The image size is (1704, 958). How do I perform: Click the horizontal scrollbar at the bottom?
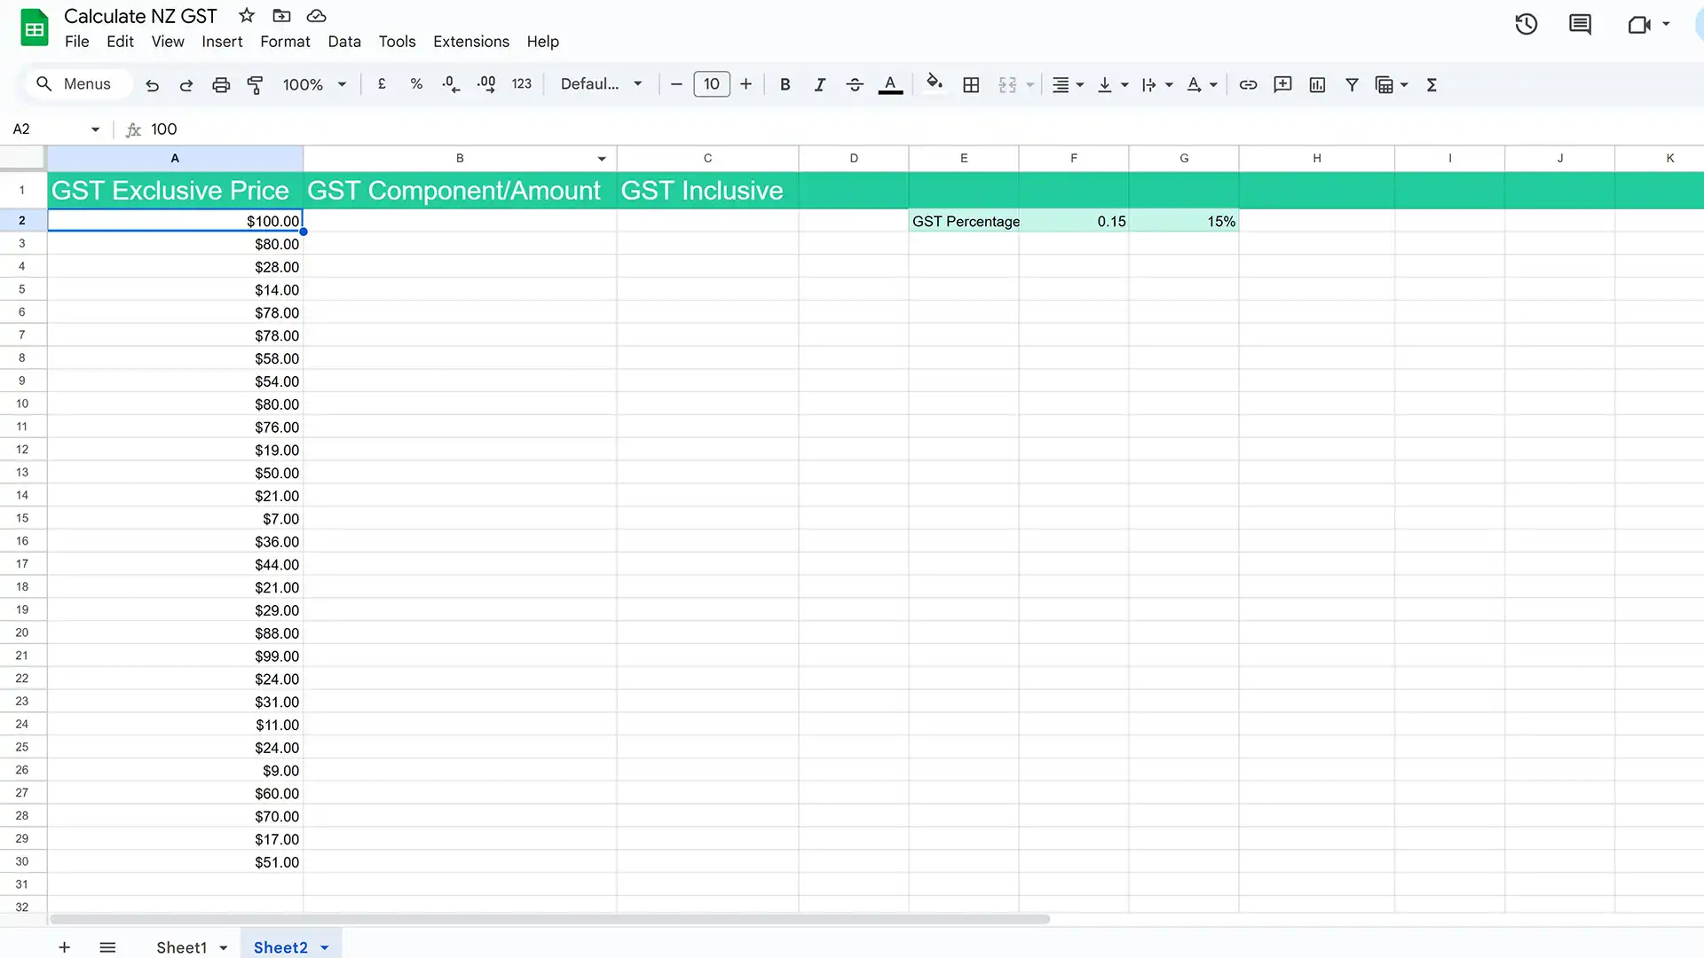550,919
